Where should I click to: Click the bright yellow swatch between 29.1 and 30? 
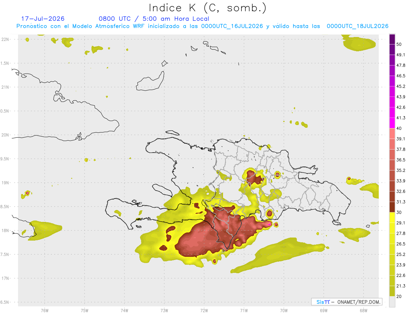click(x=392, y=217)
